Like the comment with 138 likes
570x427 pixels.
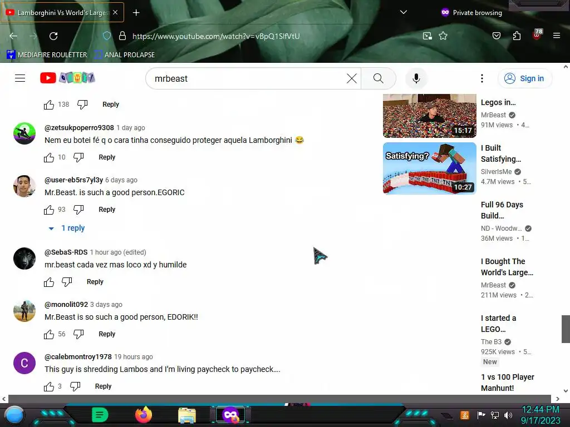point(49,105)
